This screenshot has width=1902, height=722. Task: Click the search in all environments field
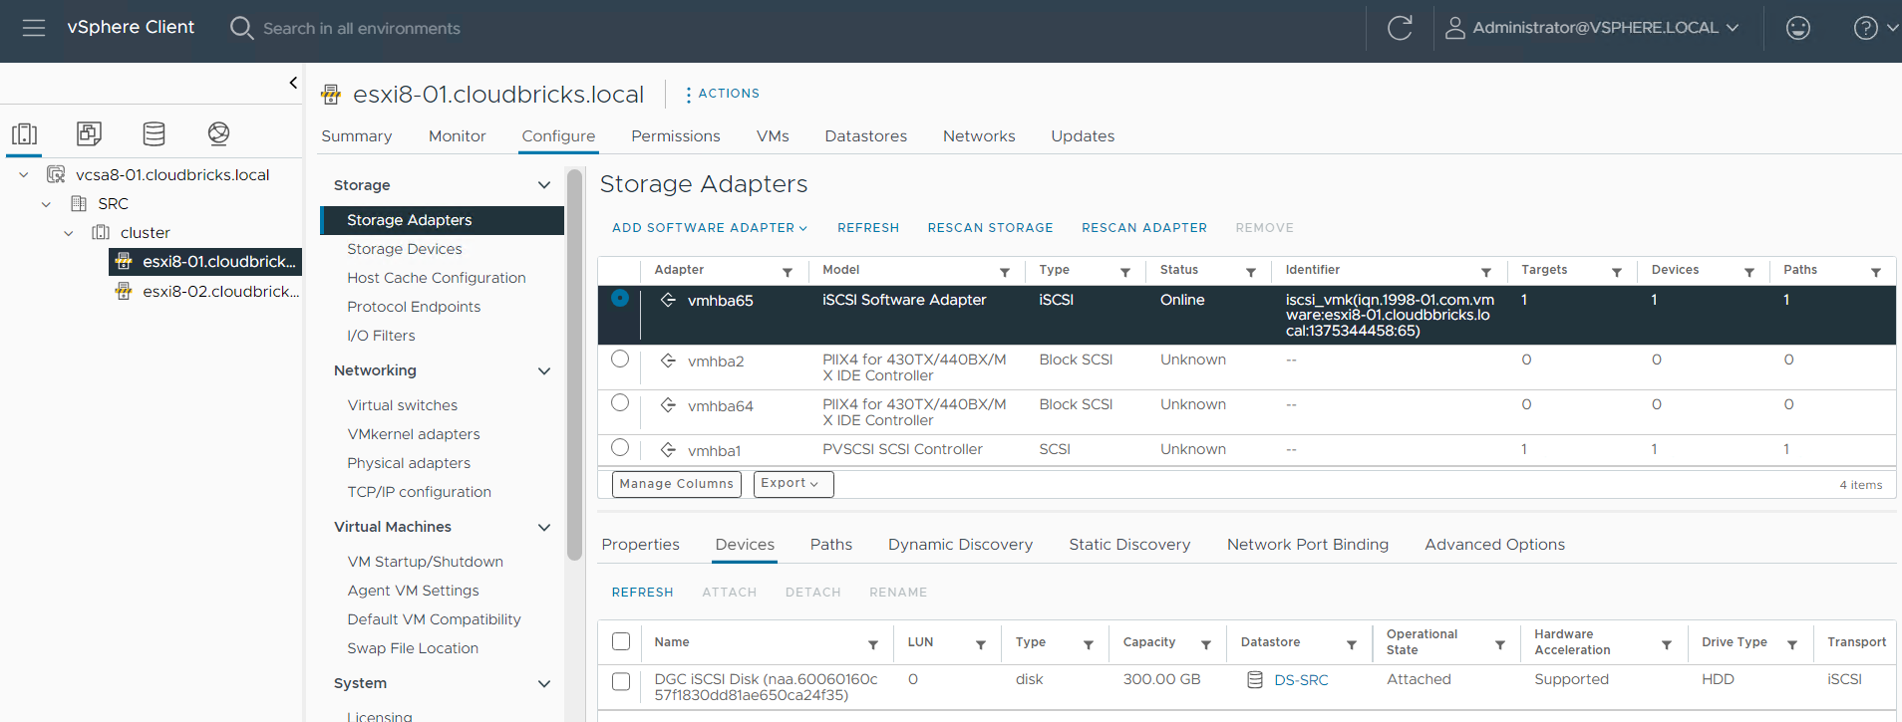pos(361,28)
